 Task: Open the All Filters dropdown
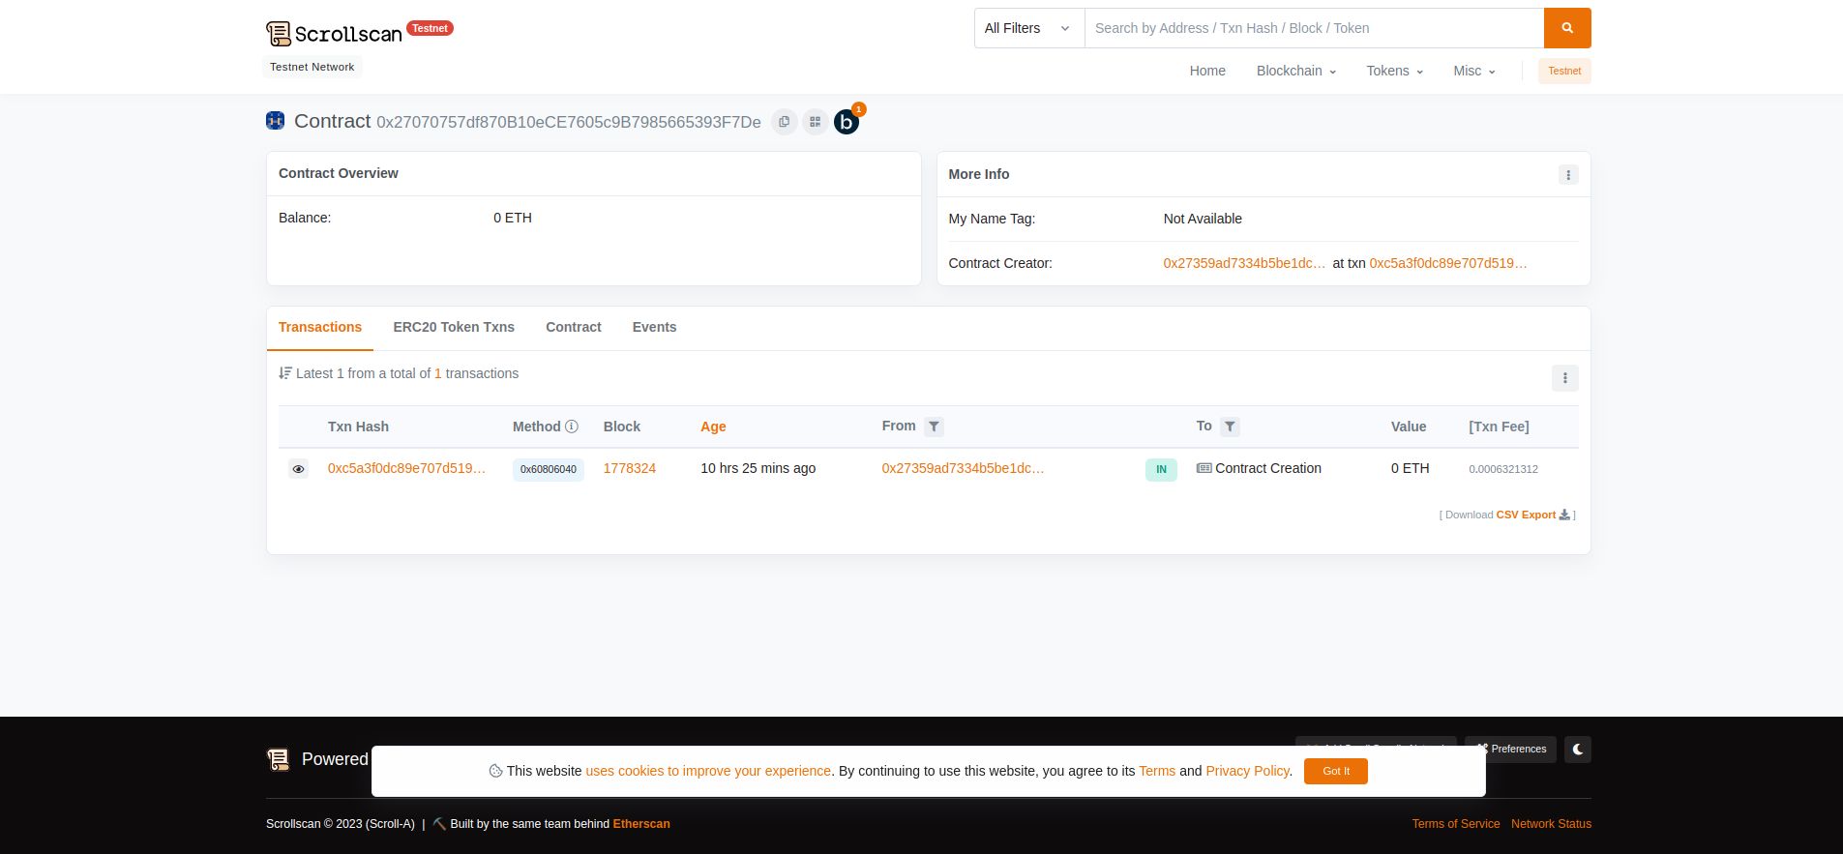[1029, 28]
